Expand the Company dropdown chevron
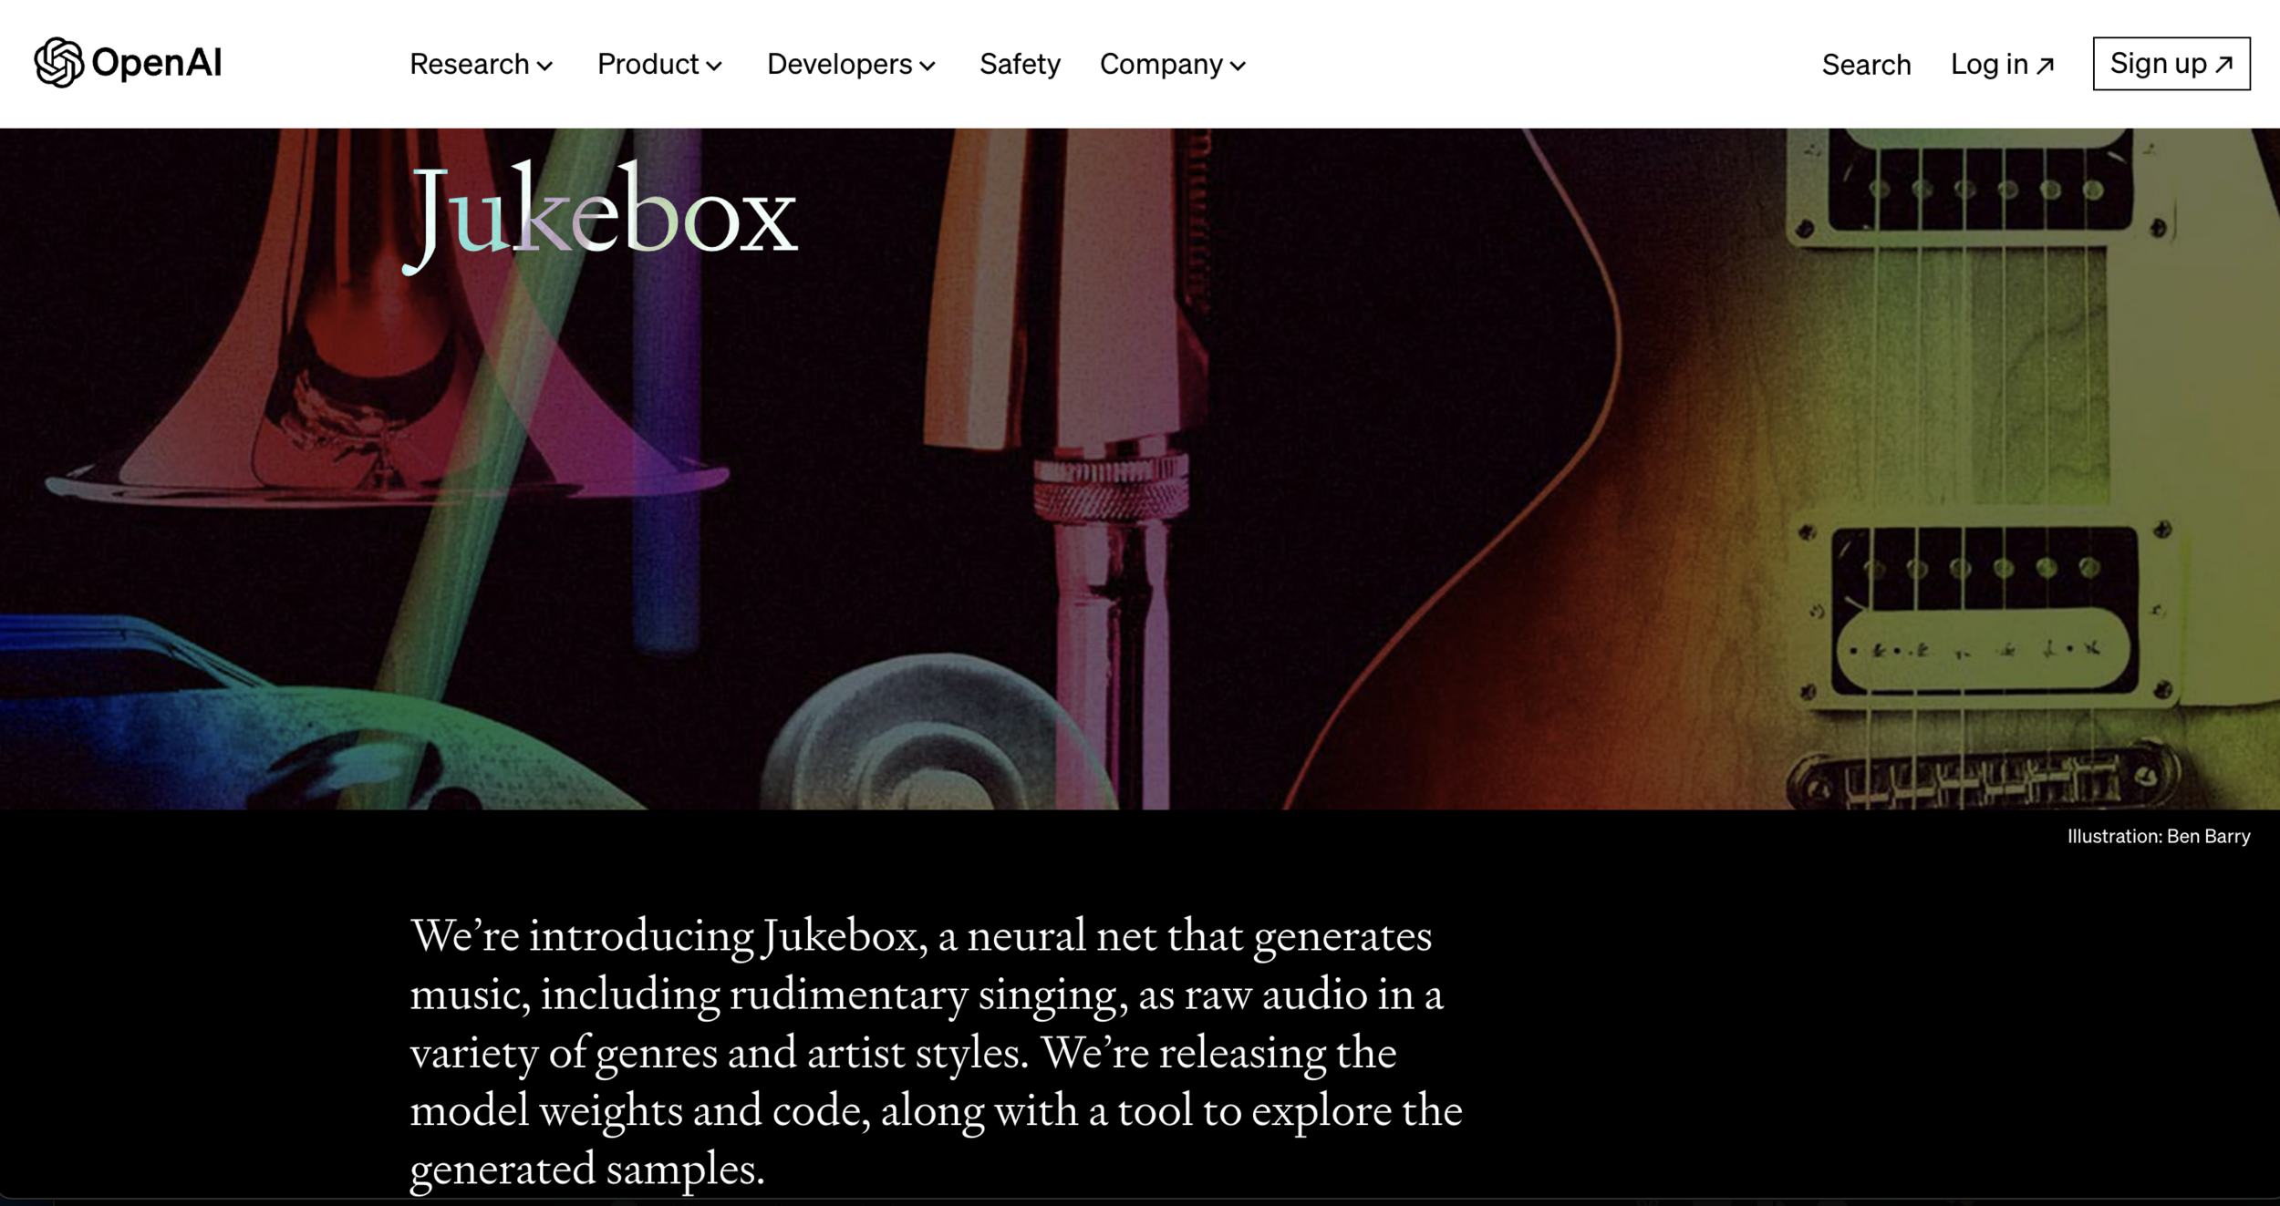The image size is (2280, 1206). point(1238,66)
